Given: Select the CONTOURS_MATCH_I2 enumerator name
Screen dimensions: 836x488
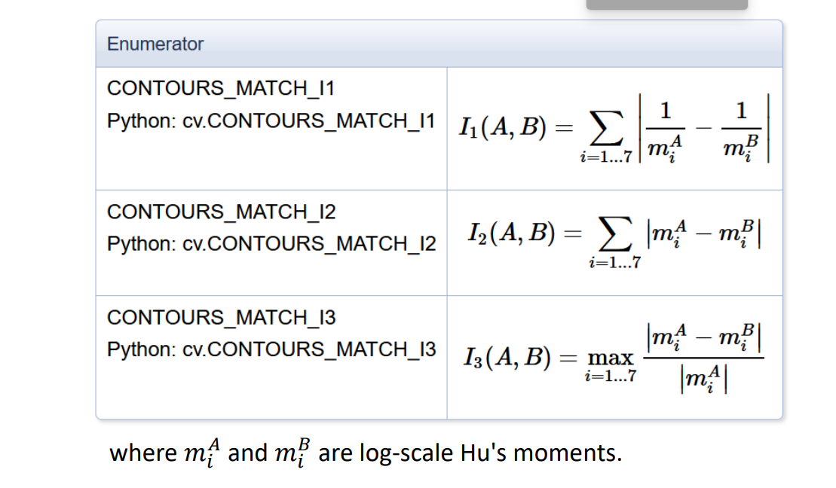Looking at the screenshot, I should (x=222, y=212).
